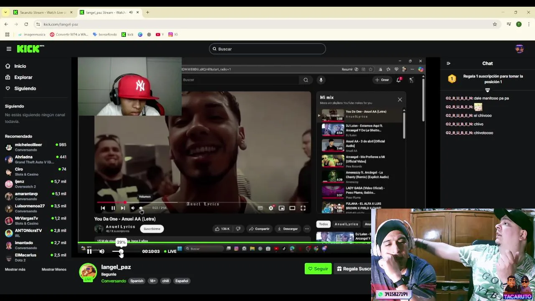Adjust Kick player volume slider at 29%
535x301 pixels.
click(121, 251)
